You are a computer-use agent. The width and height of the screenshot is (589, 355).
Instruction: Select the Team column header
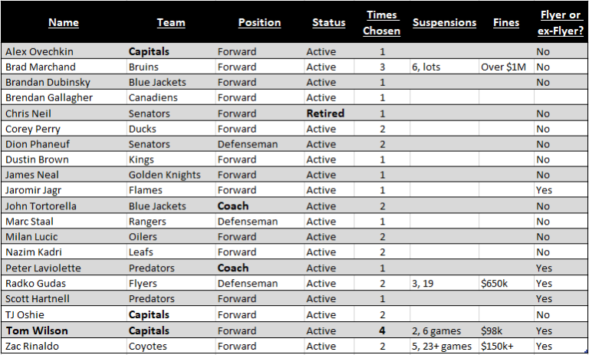tap(170, 22)
